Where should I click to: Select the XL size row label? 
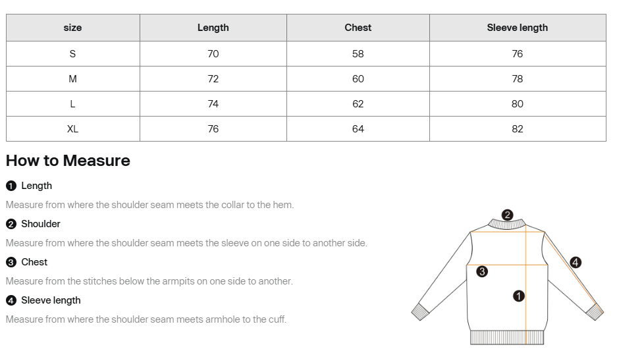[x=72, y=129]
